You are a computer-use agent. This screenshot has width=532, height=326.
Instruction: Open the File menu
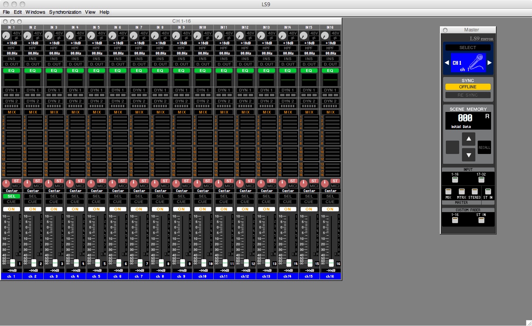[6, 12]
